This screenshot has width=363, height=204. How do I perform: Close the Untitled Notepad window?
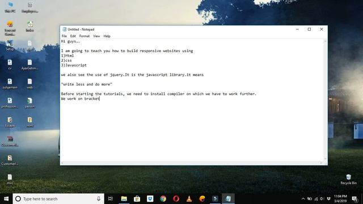[x=322, y=29]
